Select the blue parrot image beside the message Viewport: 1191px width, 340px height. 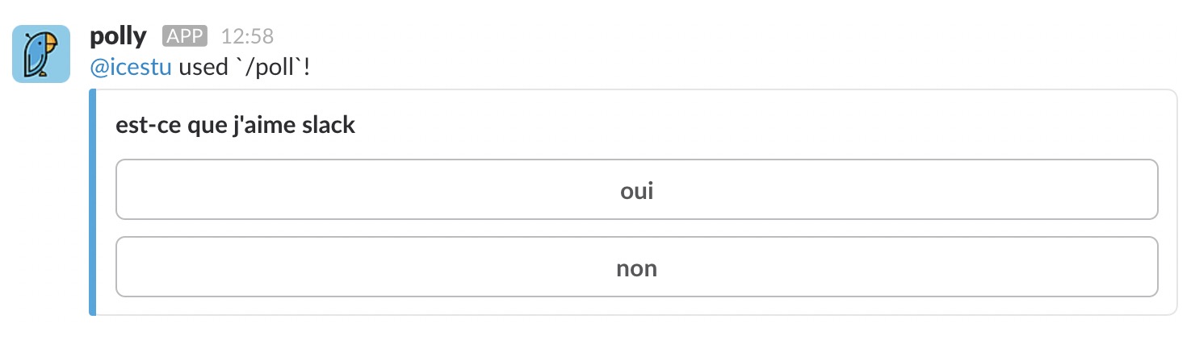click(x=40, y=53)
